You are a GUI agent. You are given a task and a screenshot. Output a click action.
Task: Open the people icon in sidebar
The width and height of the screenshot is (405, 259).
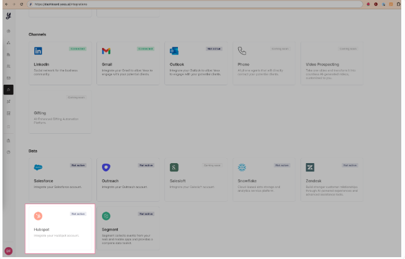[9, 66]
